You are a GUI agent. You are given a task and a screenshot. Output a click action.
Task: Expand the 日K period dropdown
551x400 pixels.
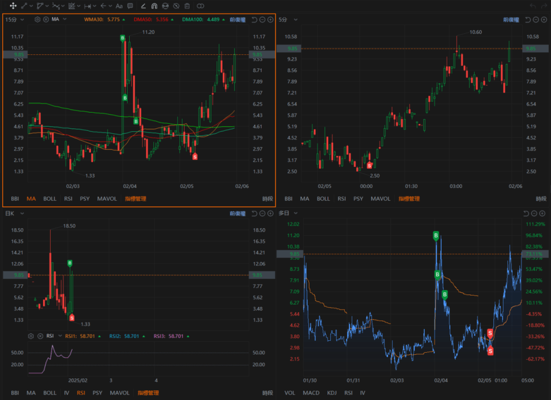14,213
